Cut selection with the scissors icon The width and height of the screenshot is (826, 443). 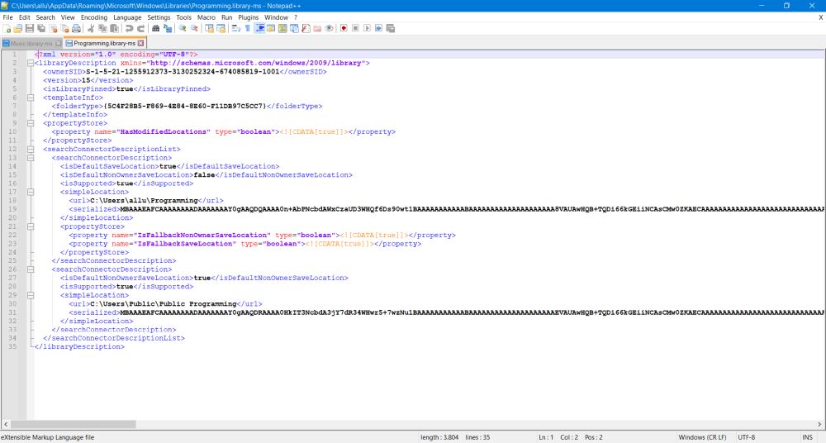pos(90,28)
